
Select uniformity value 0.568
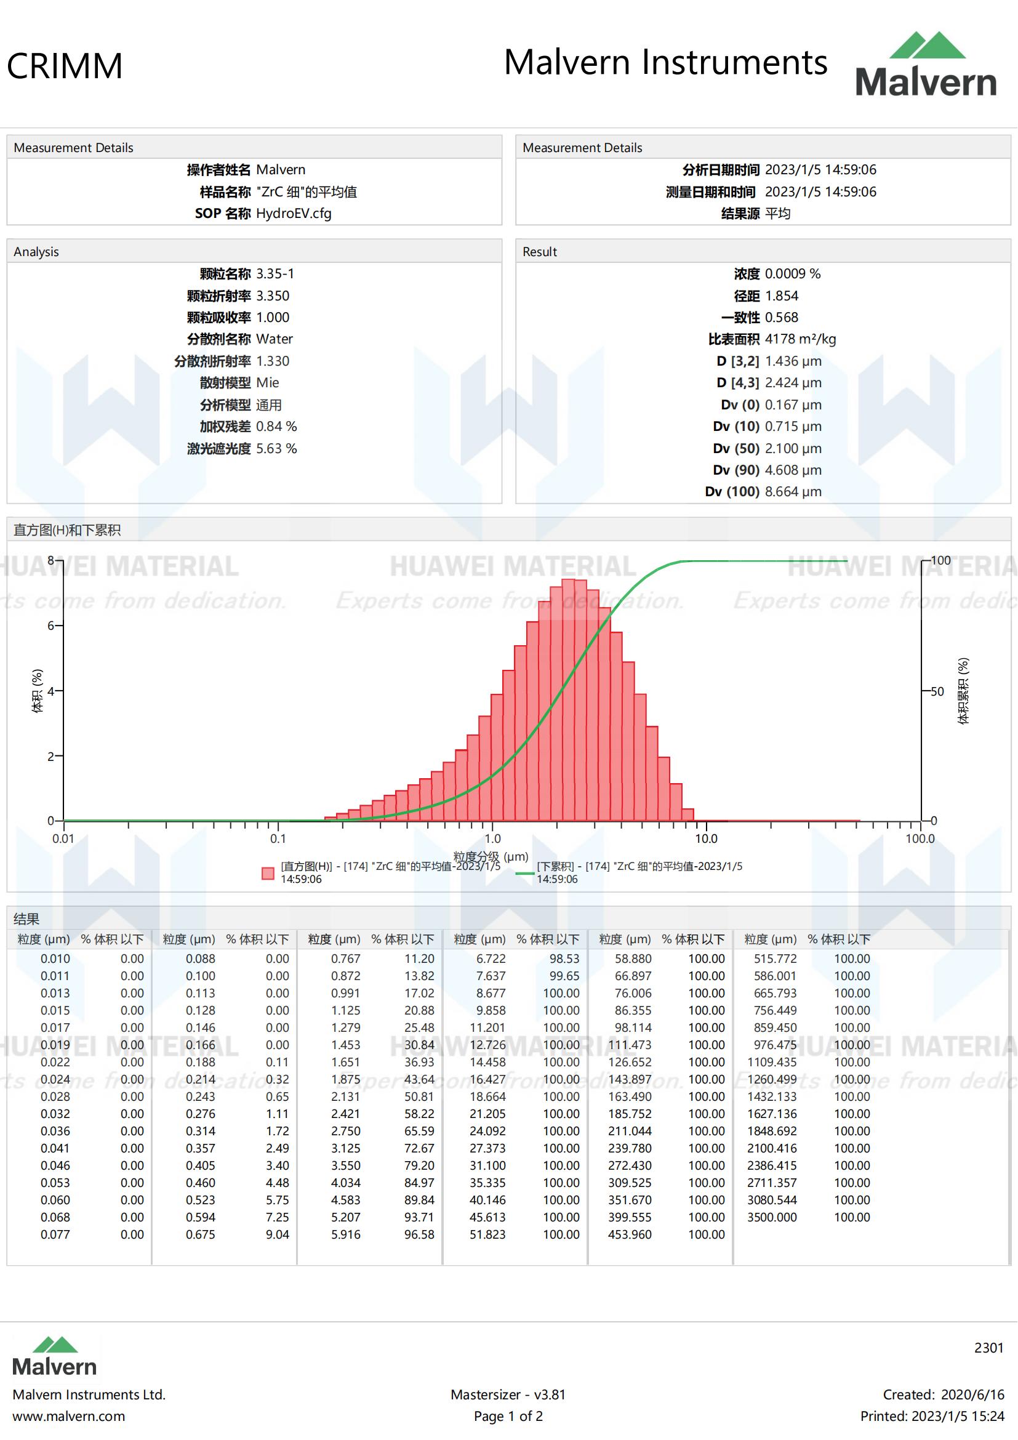coord(782,317)
